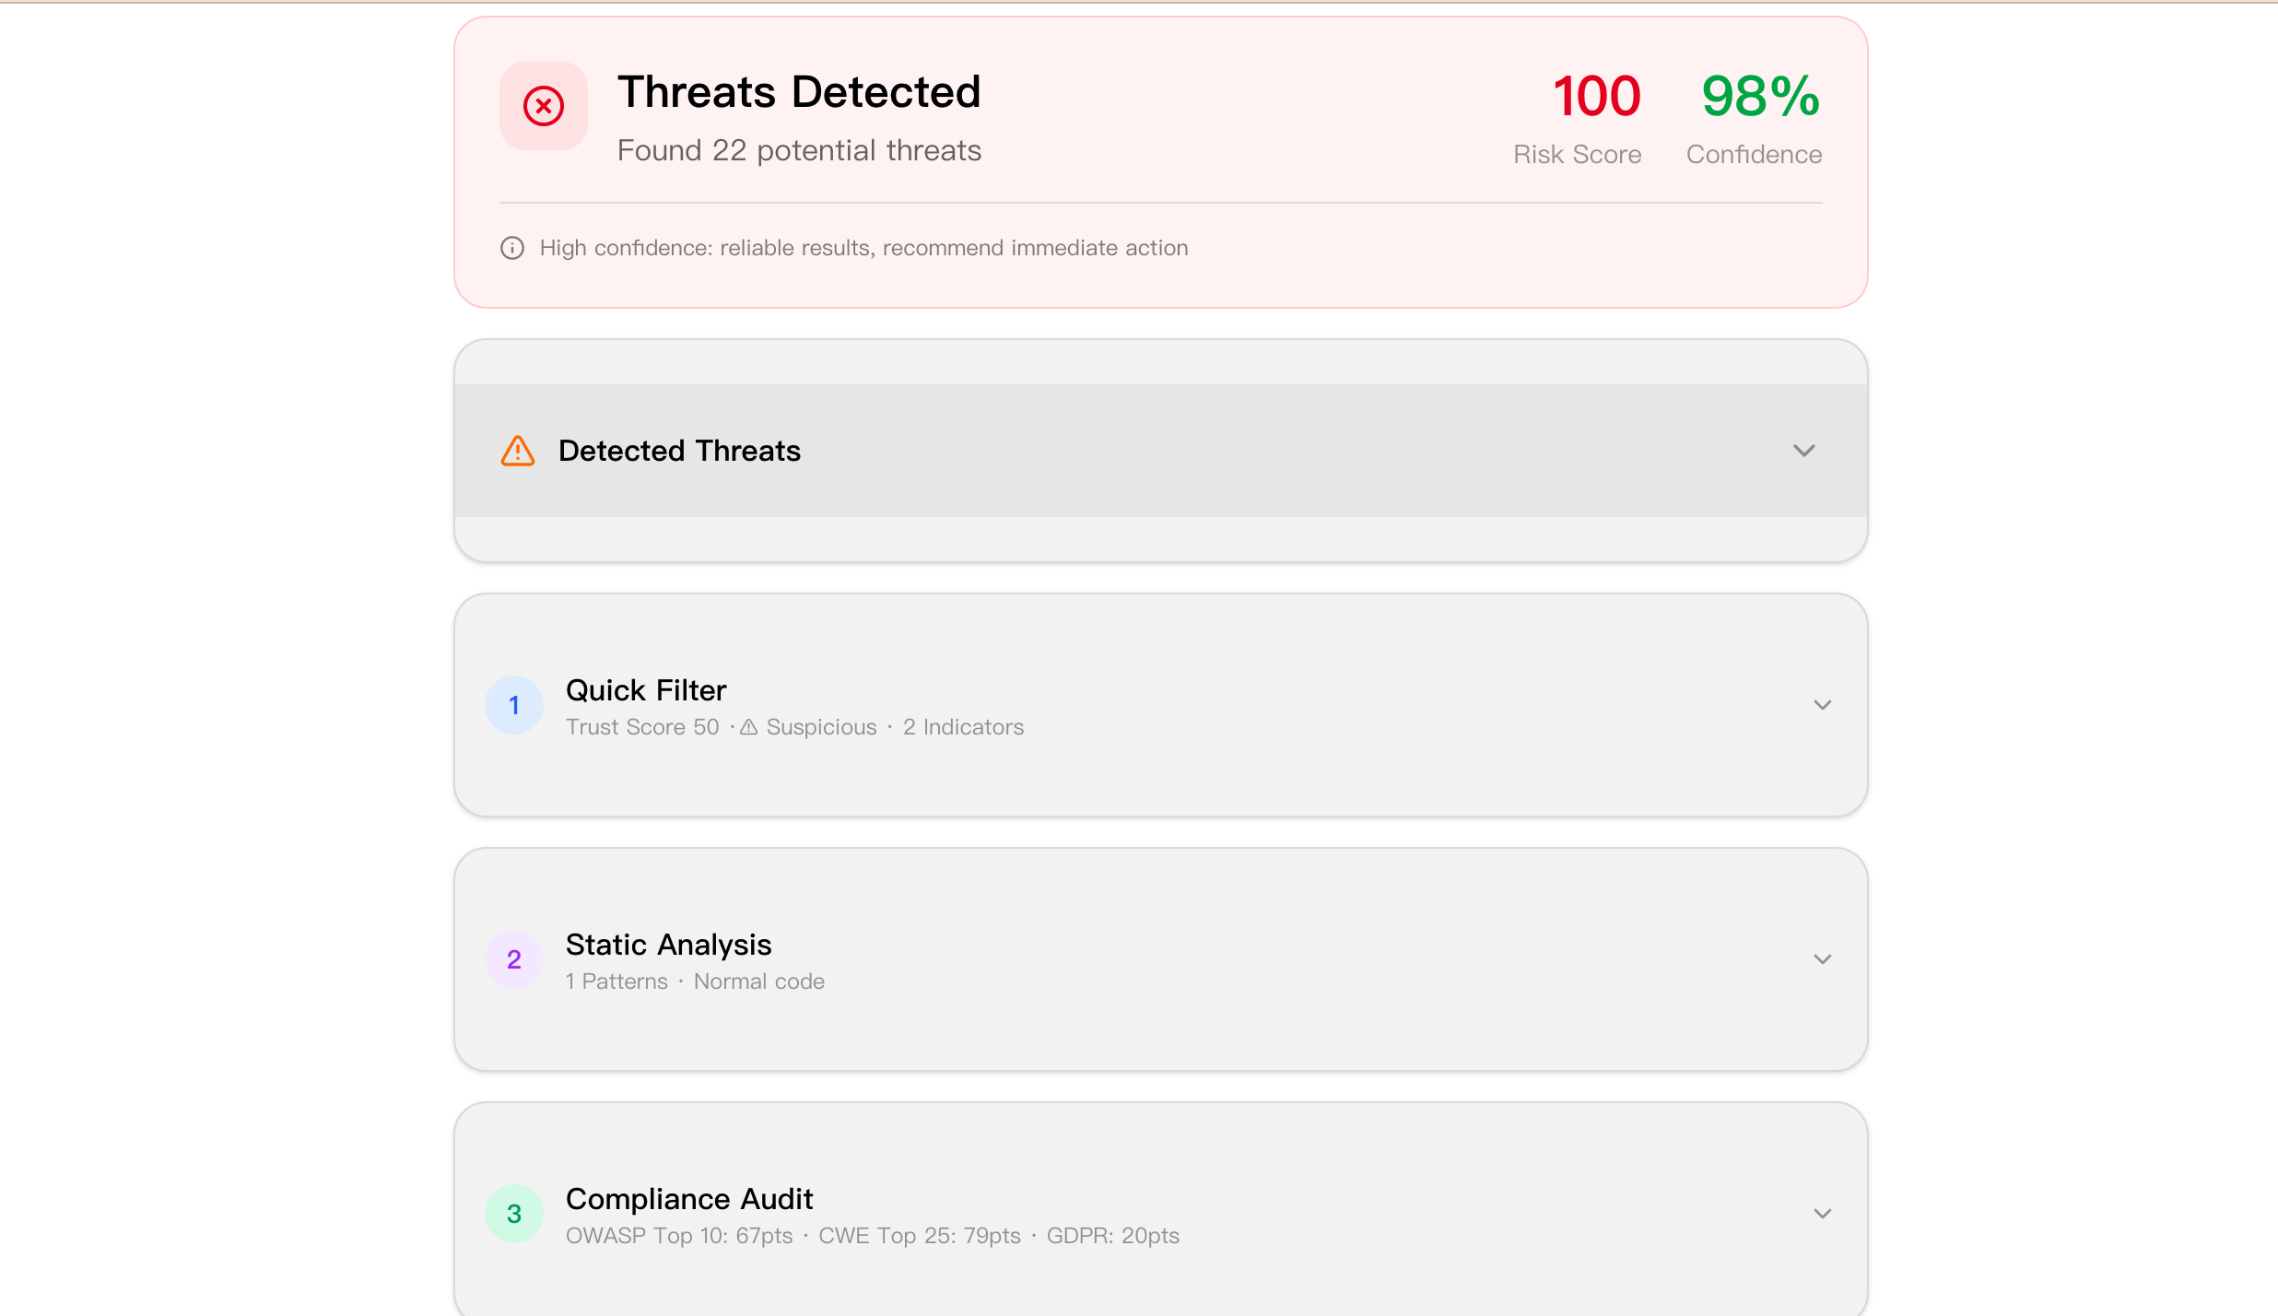
Task: Select the 2 Indicators text
Action: 962,727
